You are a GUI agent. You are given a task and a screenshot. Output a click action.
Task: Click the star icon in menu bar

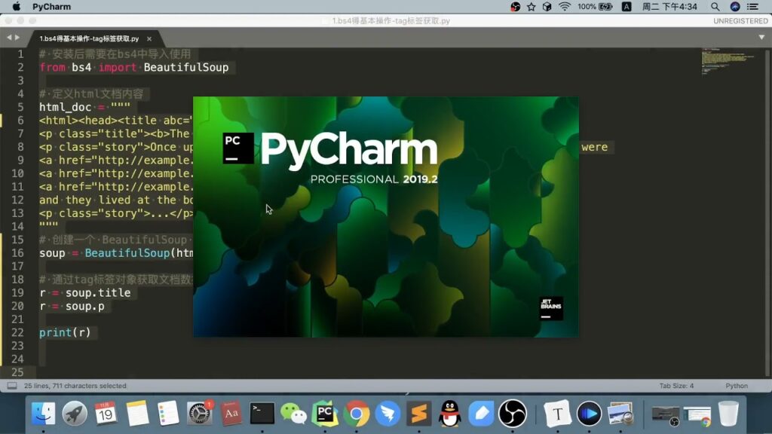pyautogui.click(x=532, y=6)
